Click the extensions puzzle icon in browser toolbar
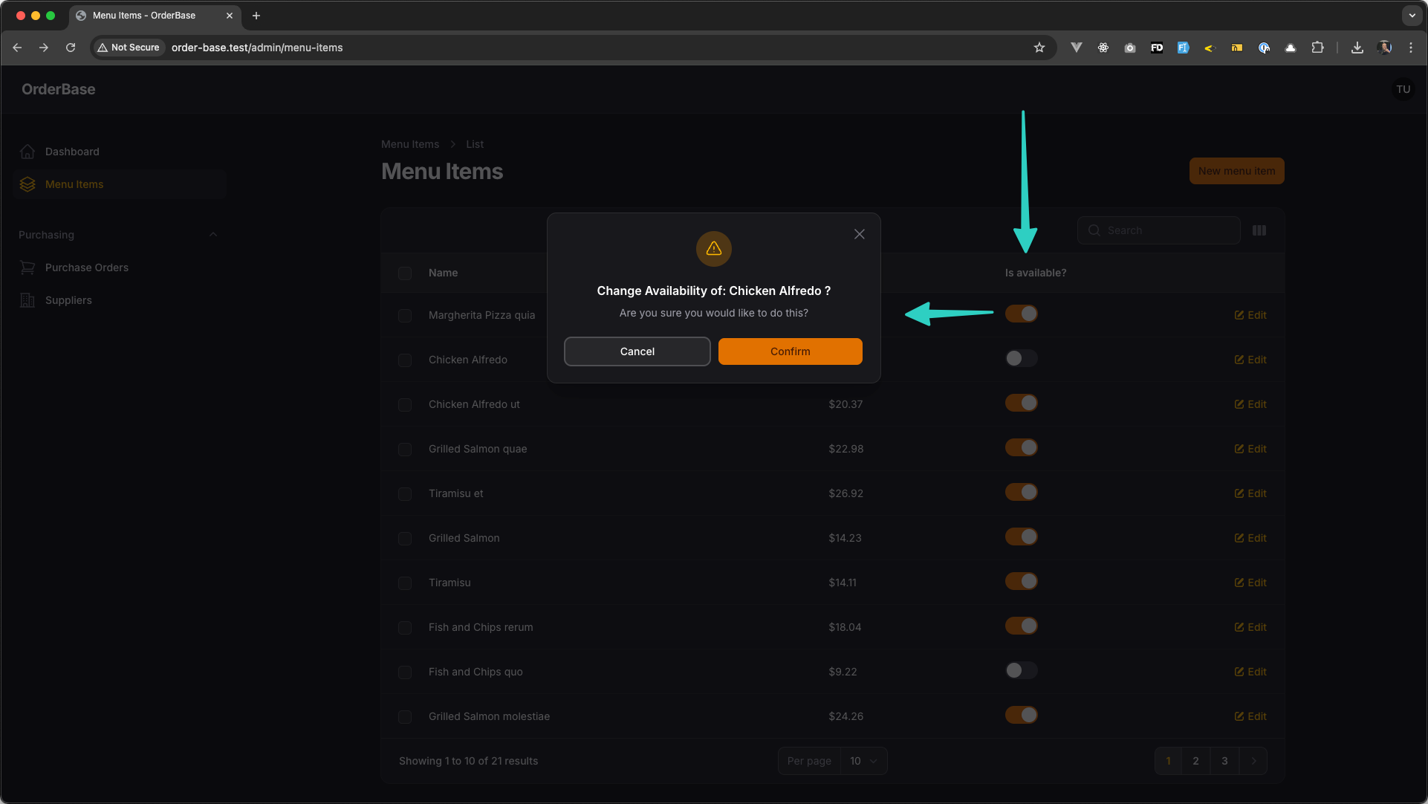Viewport: 1428px width, 804px height. click(x=1318, y=47)
